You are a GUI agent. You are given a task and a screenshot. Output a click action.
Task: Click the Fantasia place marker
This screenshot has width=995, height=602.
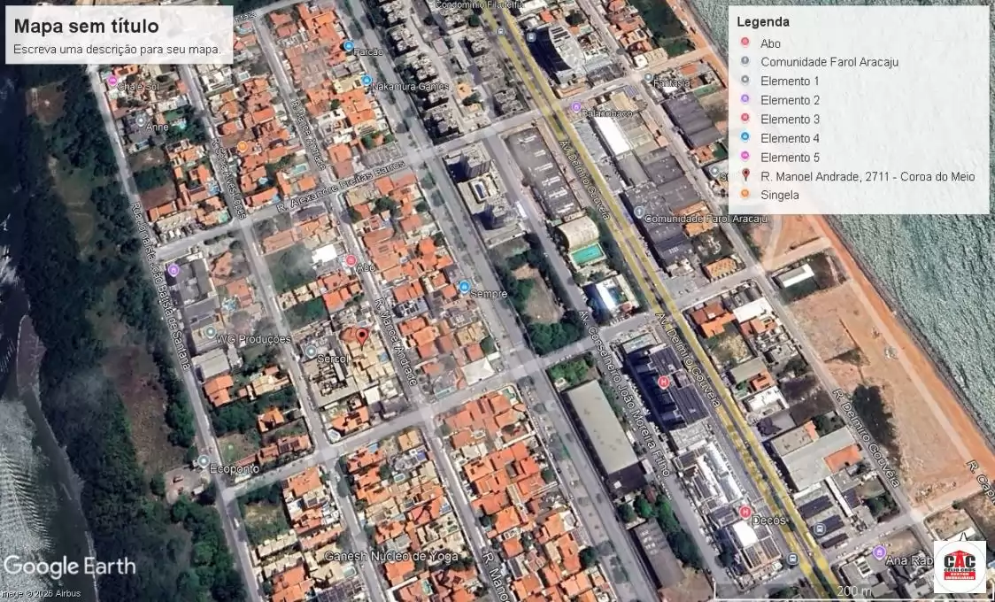(649, 78)
